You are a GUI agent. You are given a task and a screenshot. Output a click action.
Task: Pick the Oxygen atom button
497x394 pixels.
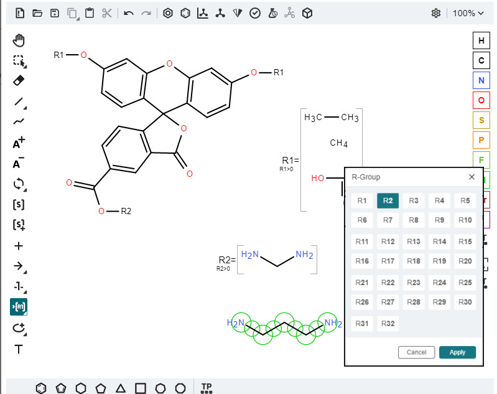click(x=481, y=100)
